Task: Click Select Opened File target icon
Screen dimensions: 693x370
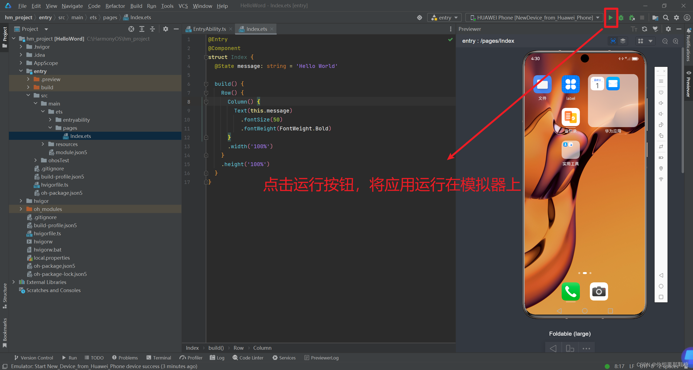Action: [131, 29]
